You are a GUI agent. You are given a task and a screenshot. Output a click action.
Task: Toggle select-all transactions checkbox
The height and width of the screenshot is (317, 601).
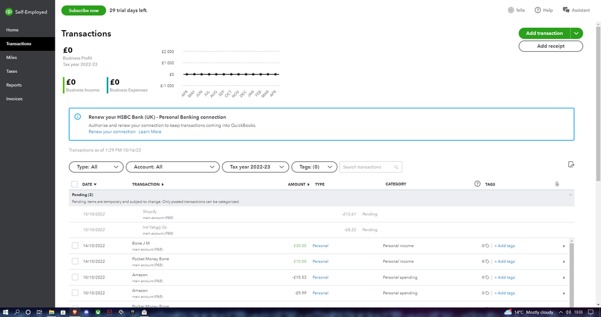point(75,184)
